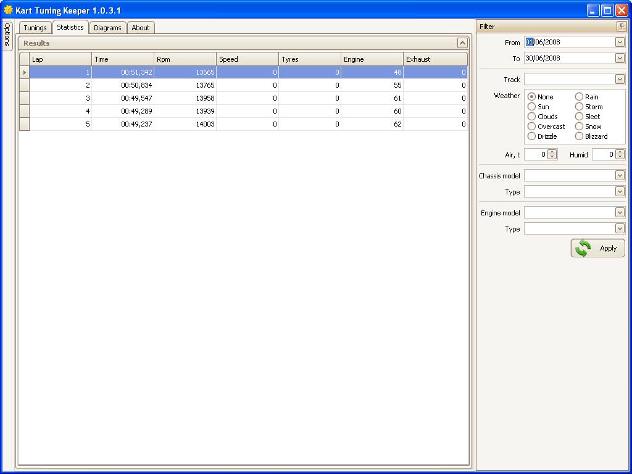Expand the Track dropdown list
Image resolution: width=632 pixels, height=474 pixels.
[x=620, y=80]
